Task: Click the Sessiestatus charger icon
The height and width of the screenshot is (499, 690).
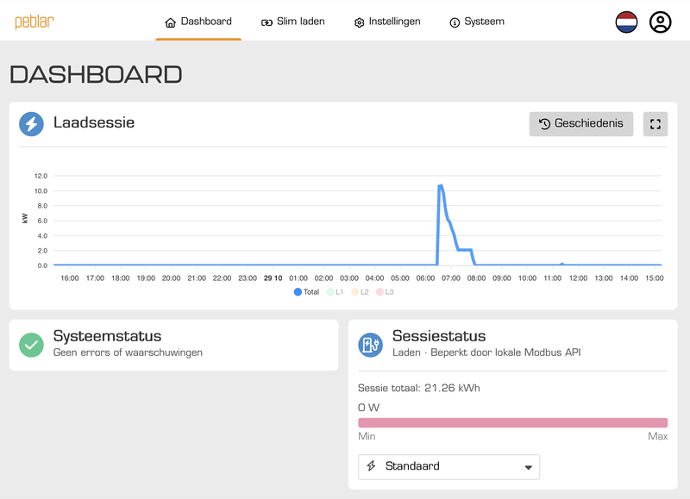Action: (x=371, y=345)
